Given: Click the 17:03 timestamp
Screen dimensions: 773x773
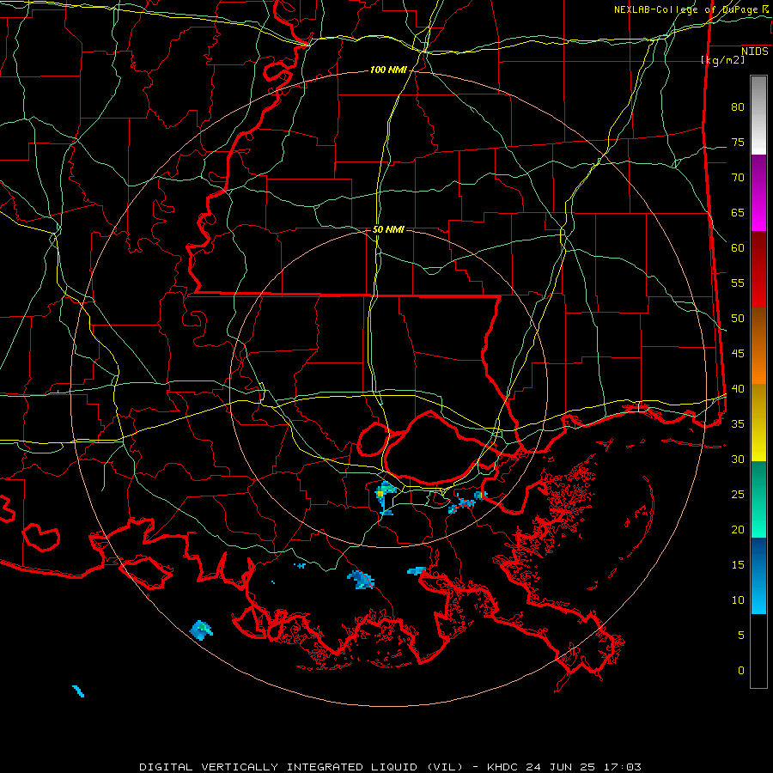Looking at the screenshot, I should (621, 767).
